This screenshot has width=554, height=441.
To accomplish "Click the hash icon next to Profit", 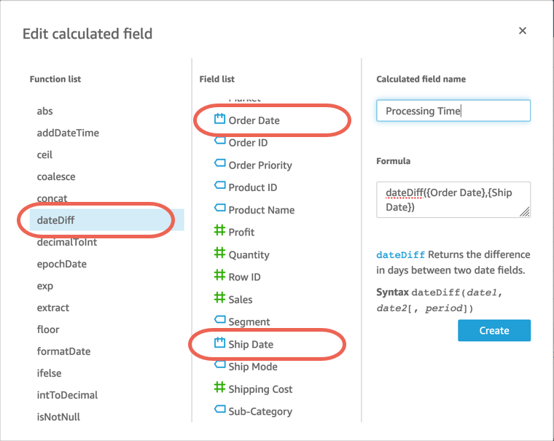I will 219,231.
